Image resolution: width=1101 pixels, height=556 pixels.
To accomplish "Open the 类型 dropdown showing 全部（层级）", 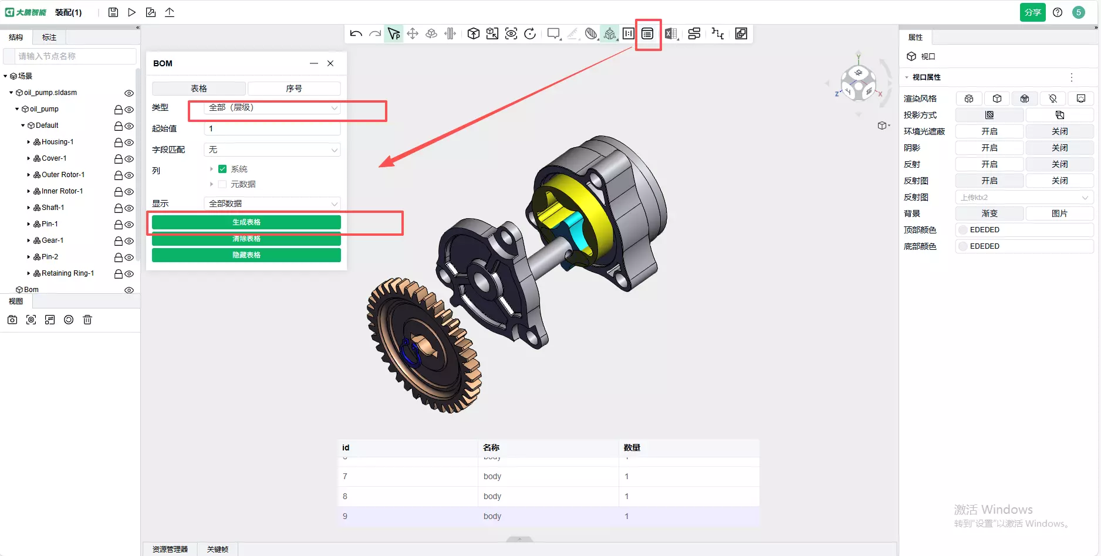I will tap(272, 108).
